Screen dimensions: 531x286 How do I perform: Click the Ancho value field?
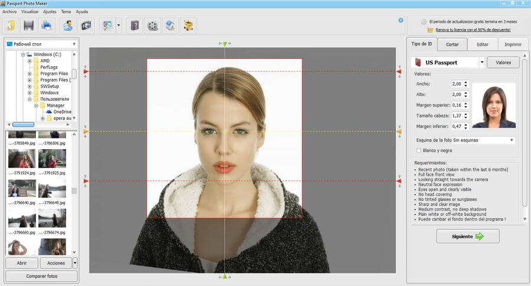tap(457, 84)
